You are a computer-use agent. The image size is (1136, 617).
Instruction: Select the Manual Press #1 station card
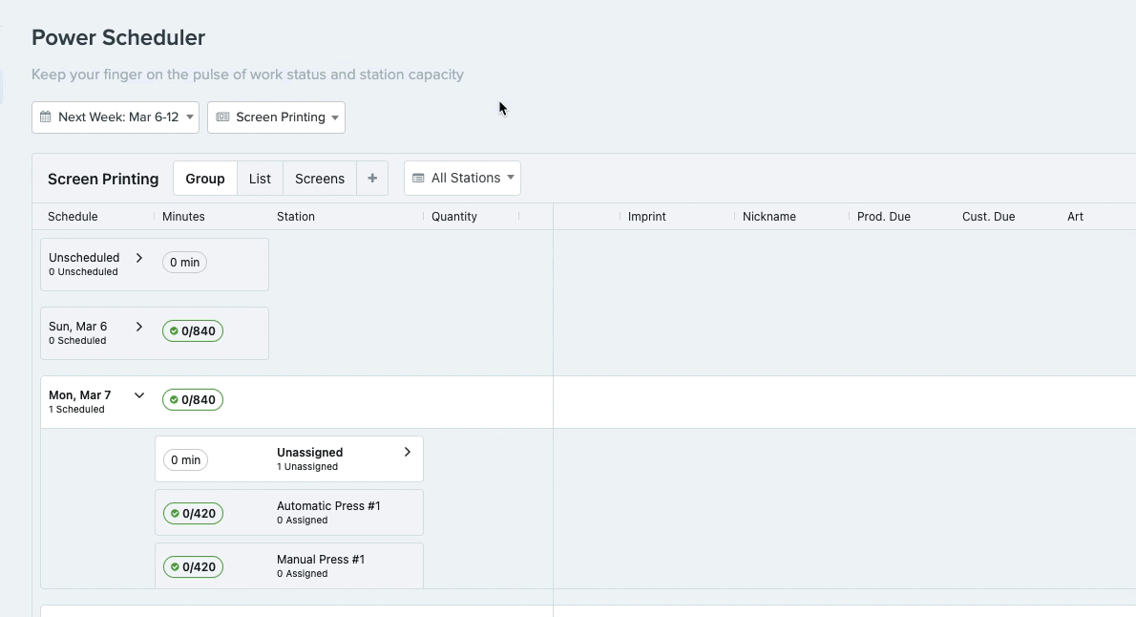click(289, 566)
